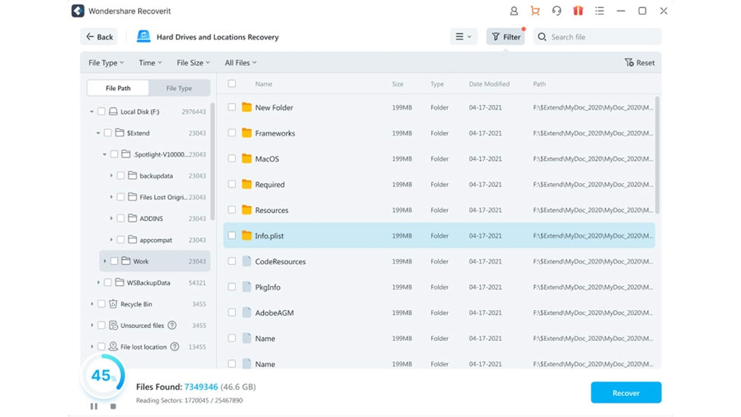
Task: Tick the select-all checkbox in header
Action: 232,84
